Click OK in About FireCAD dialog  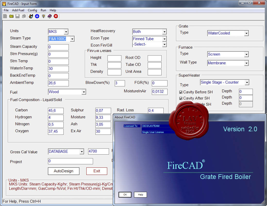(125, 195)
